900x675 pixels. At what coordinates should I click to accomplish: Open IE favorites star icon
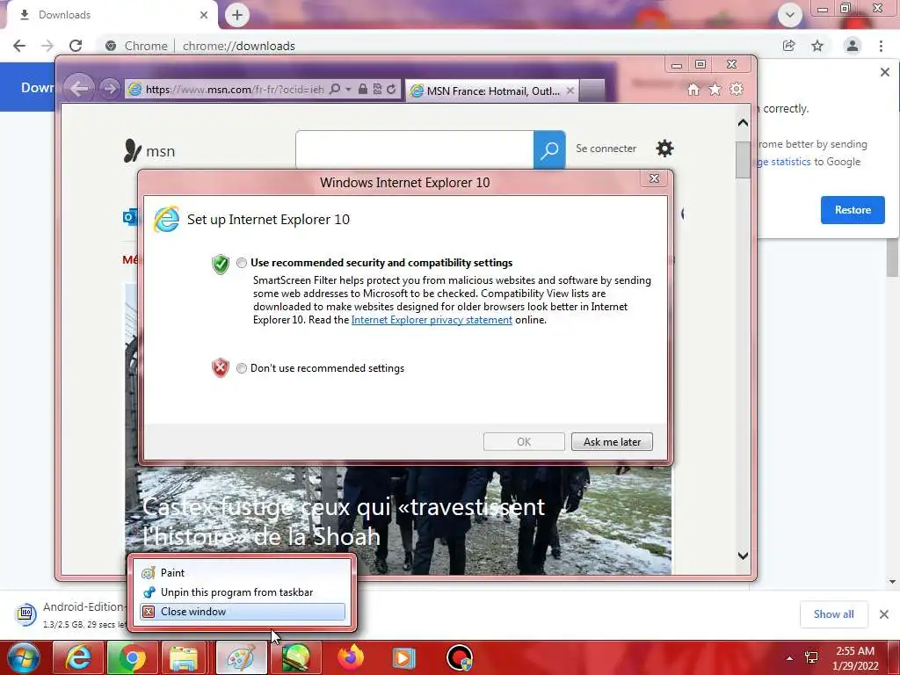(715, 90)
